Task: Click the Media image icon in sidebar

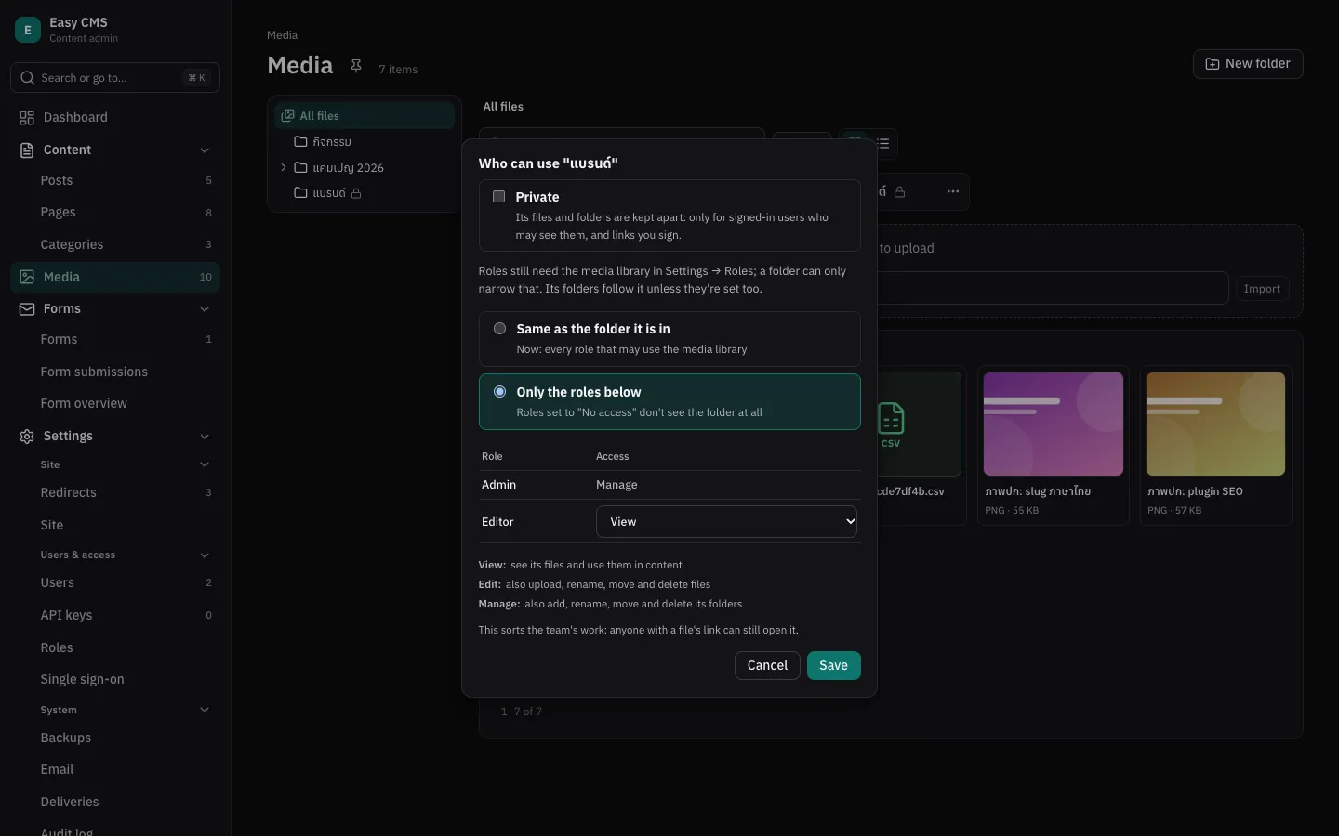Action: click(27, 277)
